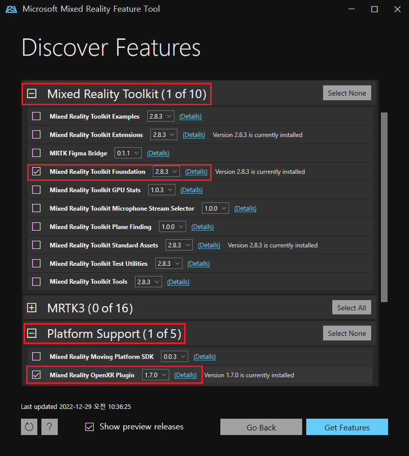Click the feature list vertical scrollbar thumb

pyautogui.click(x=384, y=207)
